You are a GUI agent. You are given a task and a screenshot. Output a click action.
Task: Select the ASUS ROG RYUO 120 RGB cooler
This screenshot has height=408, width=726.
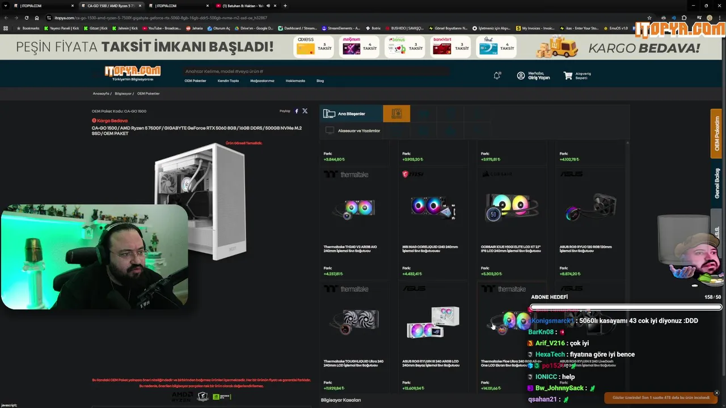click(590, 224)
